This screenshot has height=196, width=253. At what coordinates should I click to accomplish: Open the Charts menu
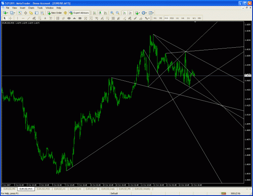pyautogui.click(x=31, y=8)
